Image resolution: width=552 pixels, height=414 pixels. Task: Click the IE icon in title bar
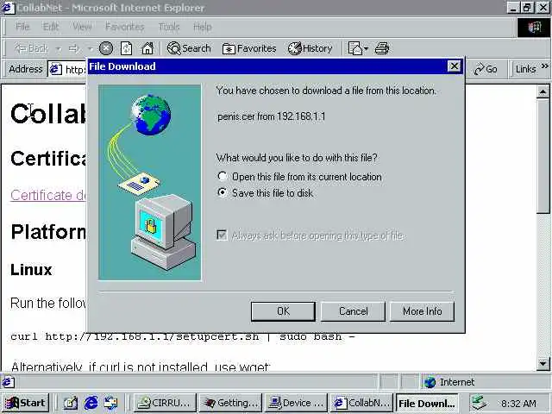(8, 8)
